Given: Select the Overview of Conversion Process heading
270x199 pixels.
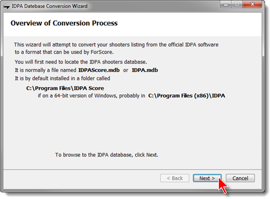Looking at the screenshot, I should pyautogui.click(x=64, y=23).
